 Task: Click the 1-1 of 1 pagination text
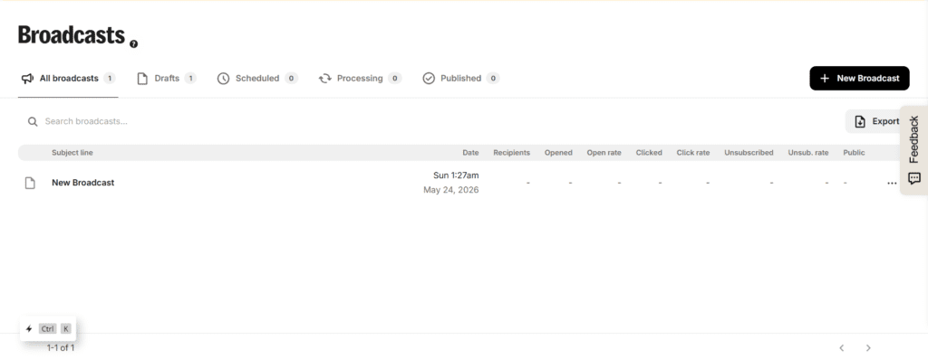61,347
